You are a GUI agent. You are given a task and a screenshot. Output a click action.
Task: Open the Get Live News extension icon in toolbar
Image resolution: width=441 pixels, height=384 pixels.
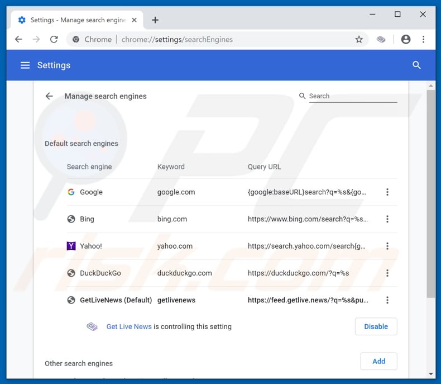pos(381,40)
